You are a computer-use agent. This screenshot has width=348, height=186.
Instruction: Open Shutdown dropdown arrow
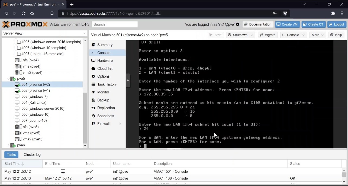click(252, 35)
